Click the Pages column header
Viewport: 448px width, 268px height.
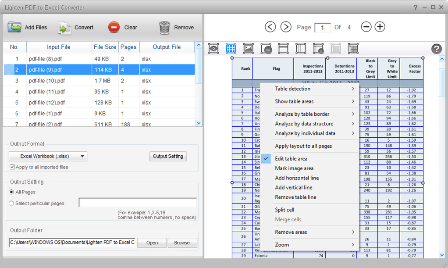[x=128, y=47]
